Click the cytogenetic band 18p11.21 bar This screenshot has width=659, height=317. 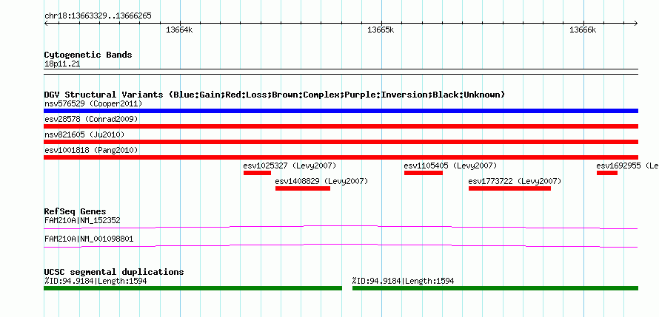point(341,72)
